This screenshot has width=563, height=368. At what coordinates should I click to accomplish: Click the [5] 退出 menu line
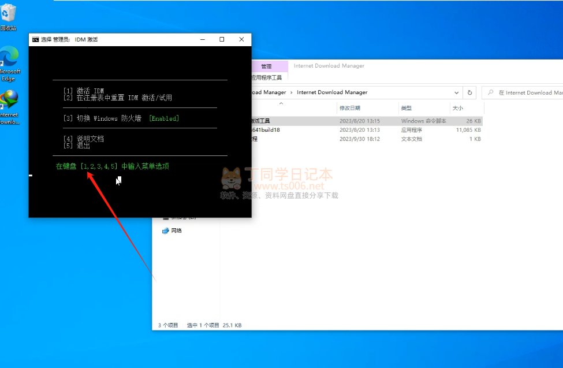[77, 146]
